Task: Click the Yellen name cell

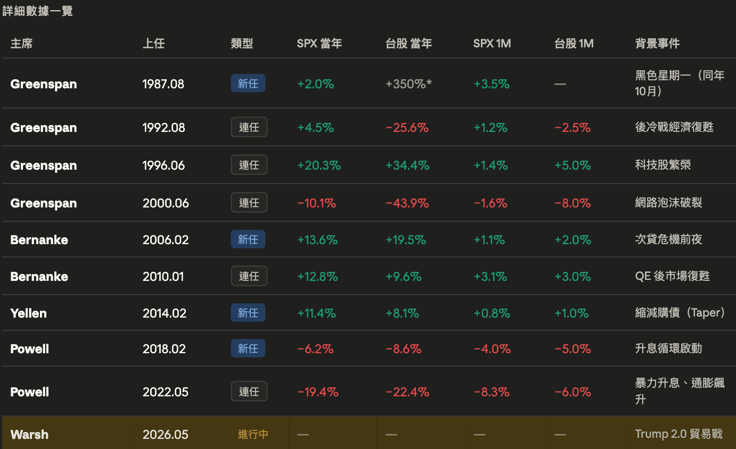Action: [x=29, y=313]
